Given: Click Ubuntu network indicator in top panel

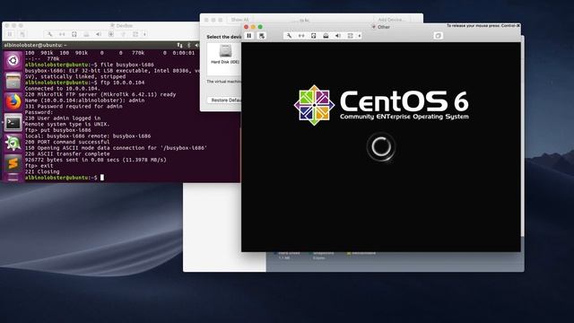Looking at the screenshot, I should click(179, 45).
